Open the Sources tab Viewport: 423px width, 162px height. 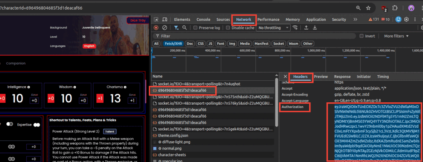point(223,19)
